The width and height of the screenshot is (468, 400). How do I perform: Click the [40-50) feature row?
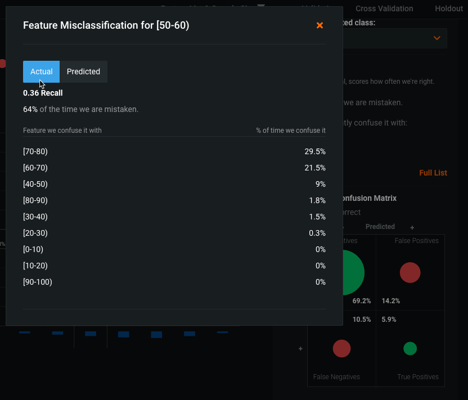click(x=174, y=184)
